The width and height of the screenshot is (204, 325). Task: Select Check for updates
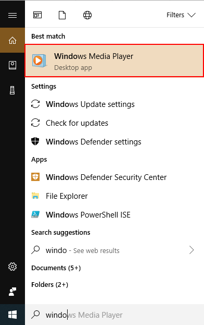tap(114, 123)
